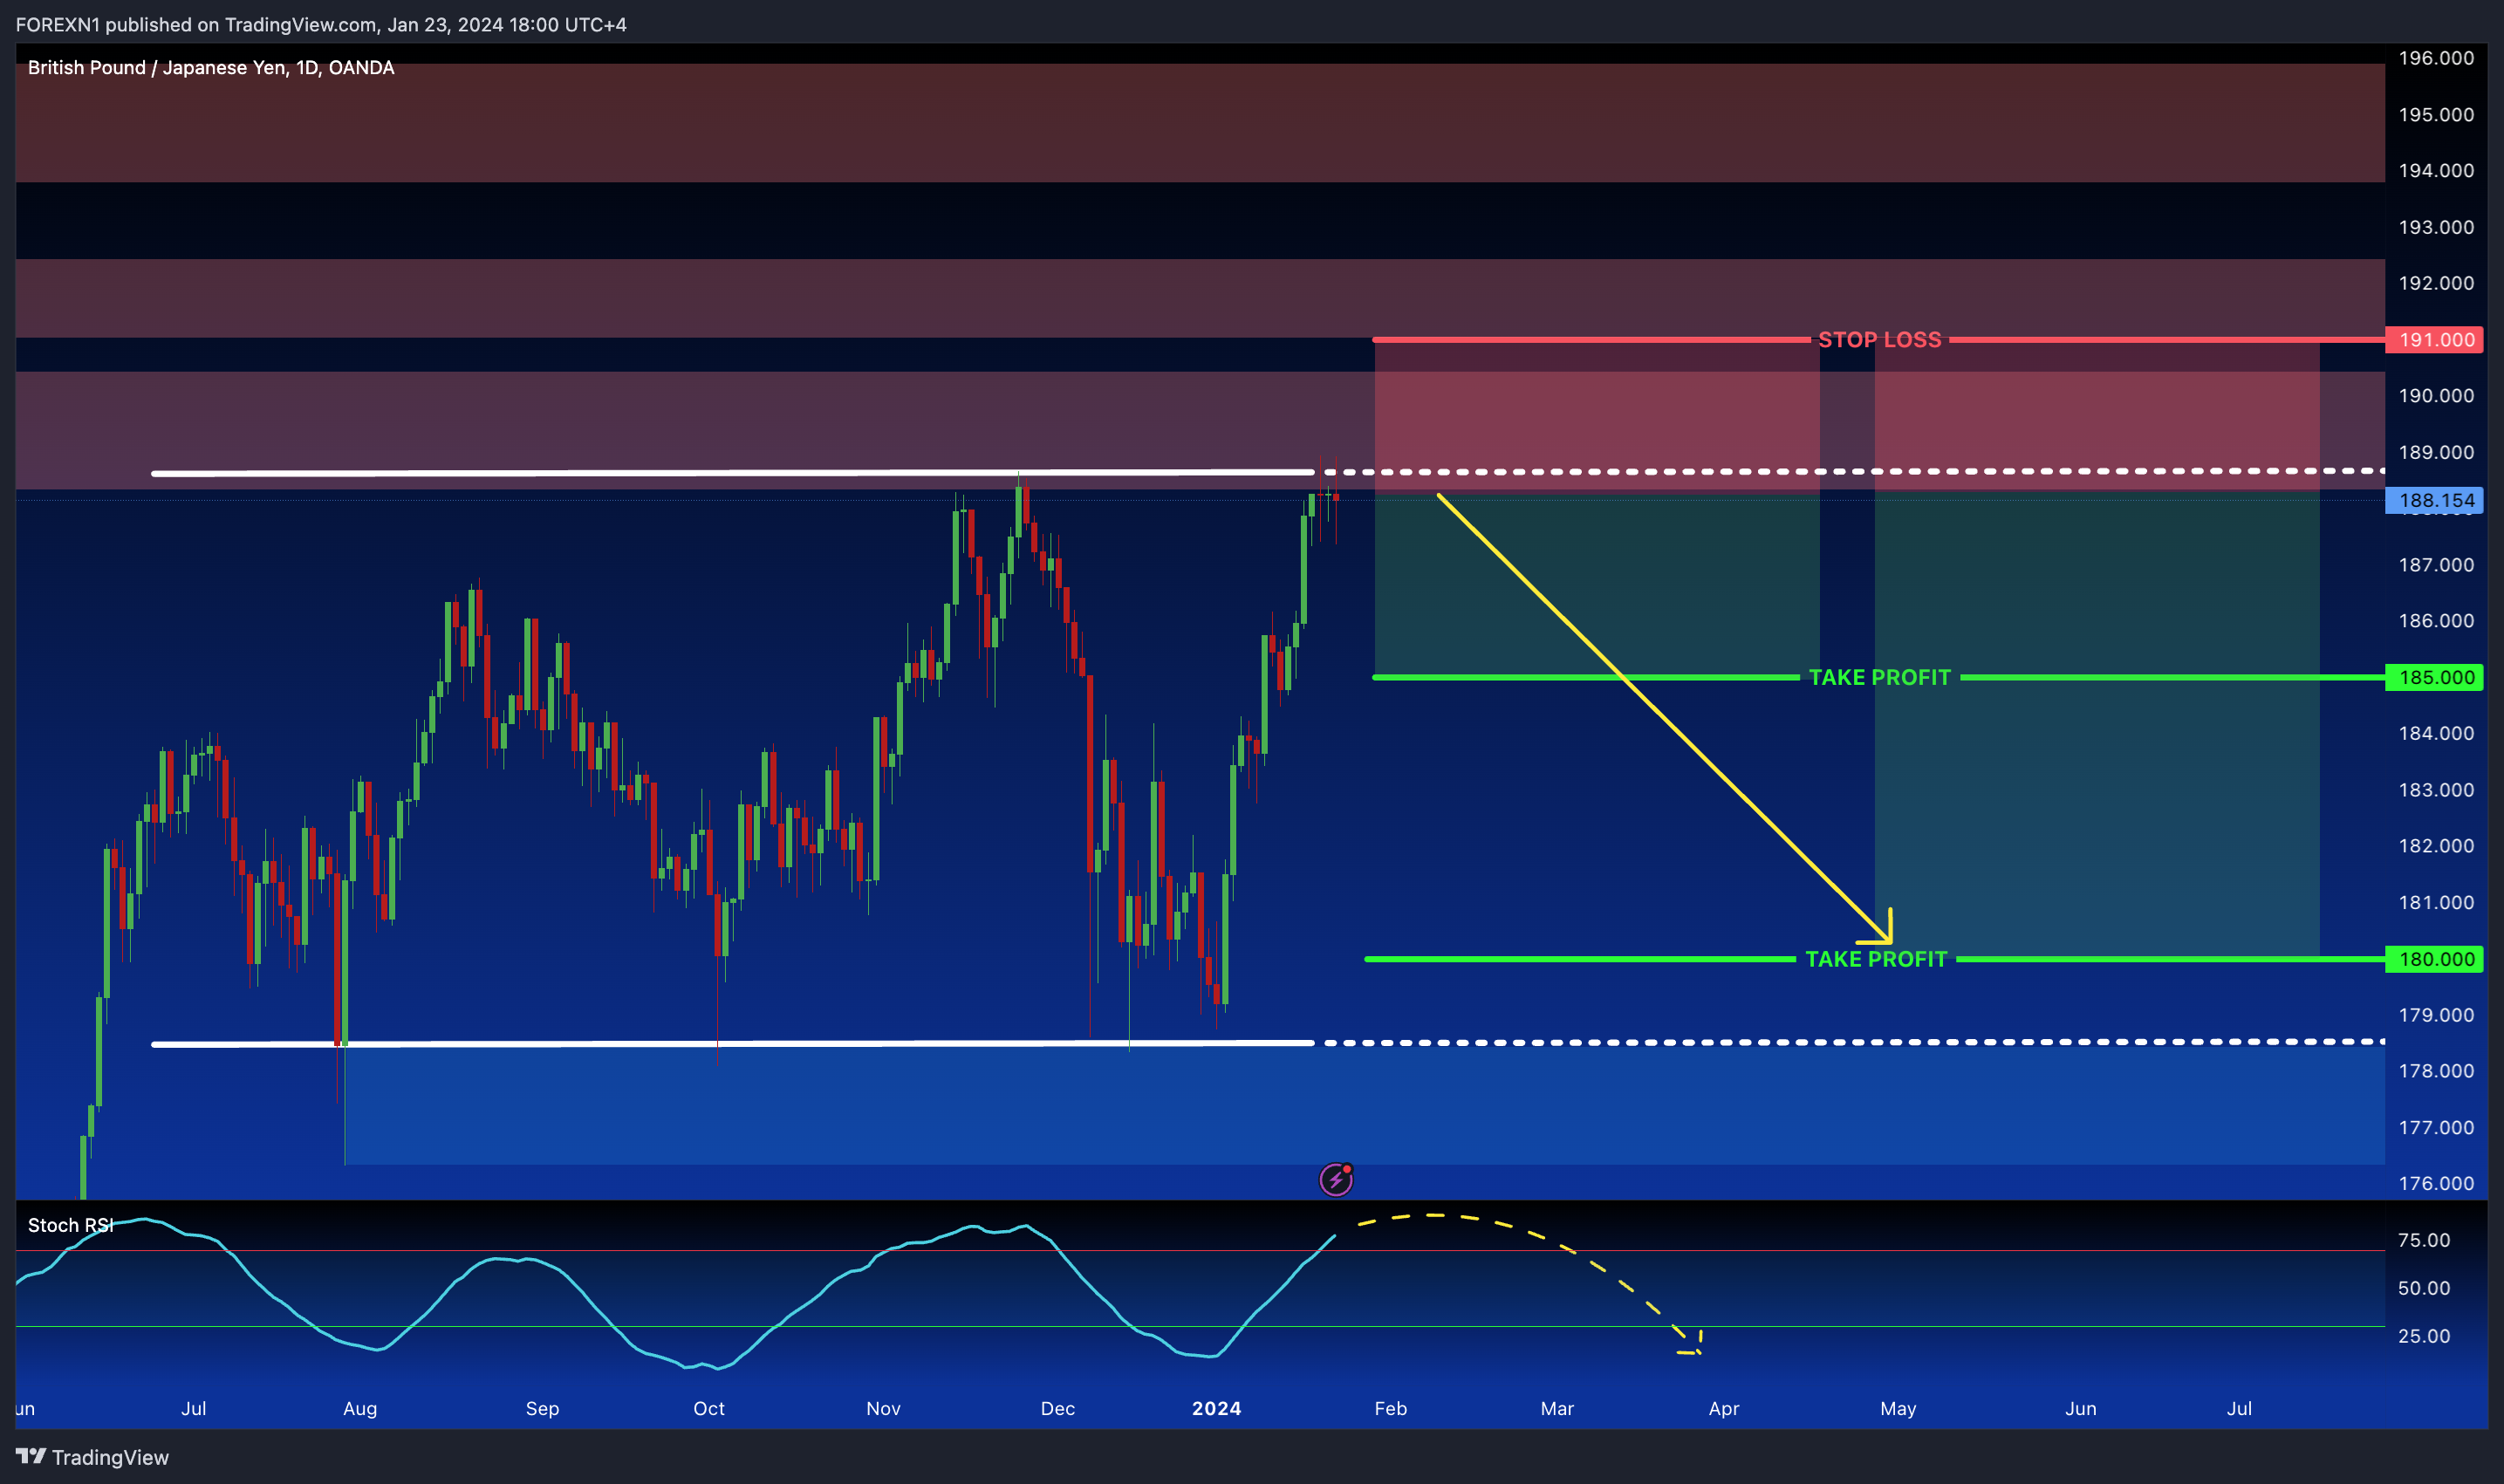
Task: Select the TAKE PROFIT label at 180.000
Action: pos(1876,959)
